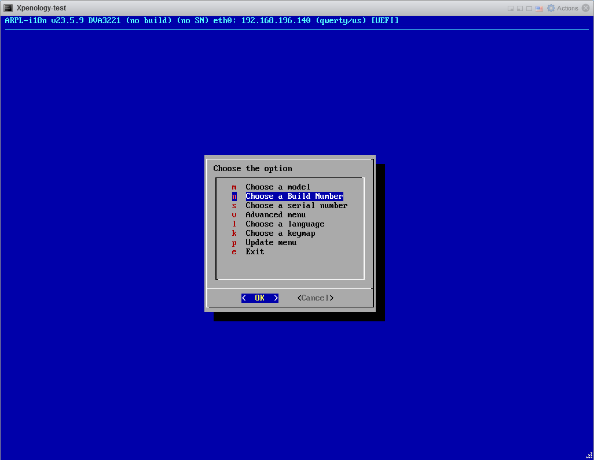Select "Choose a serial number" entry

pos(296,206)
